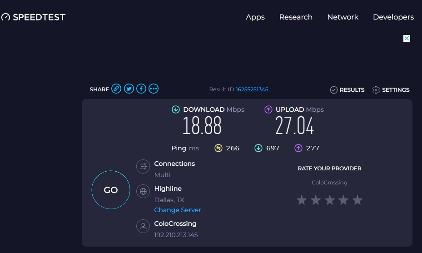The width and height of the screenshot is (422, 253).
Task: Rate provider five stars
Action: 357,200
